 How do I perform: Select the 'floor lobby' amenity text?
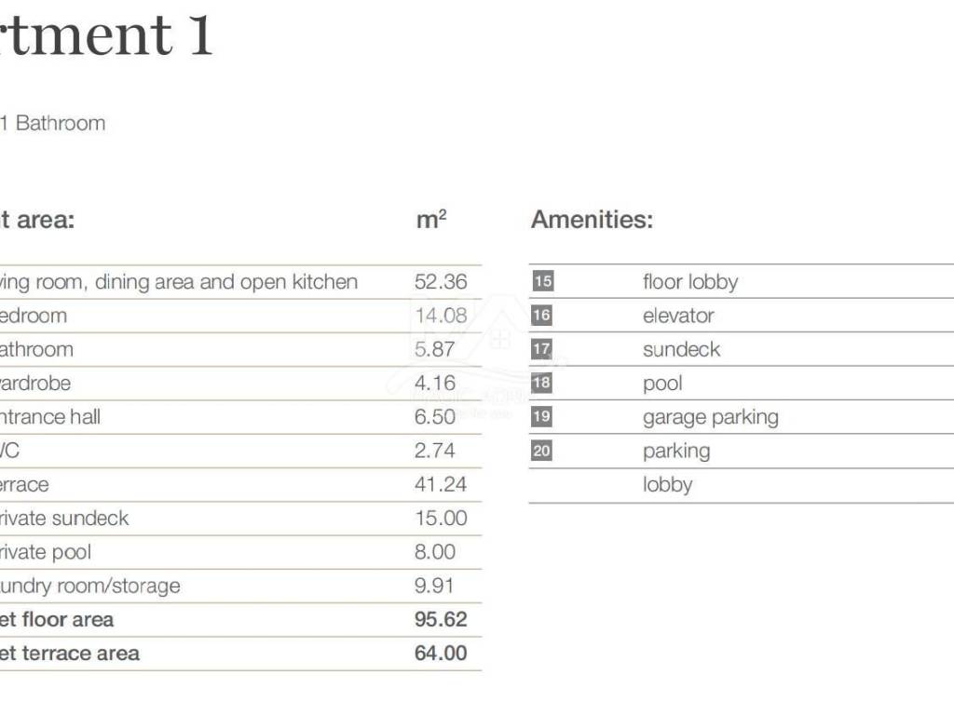coord(690,282)
